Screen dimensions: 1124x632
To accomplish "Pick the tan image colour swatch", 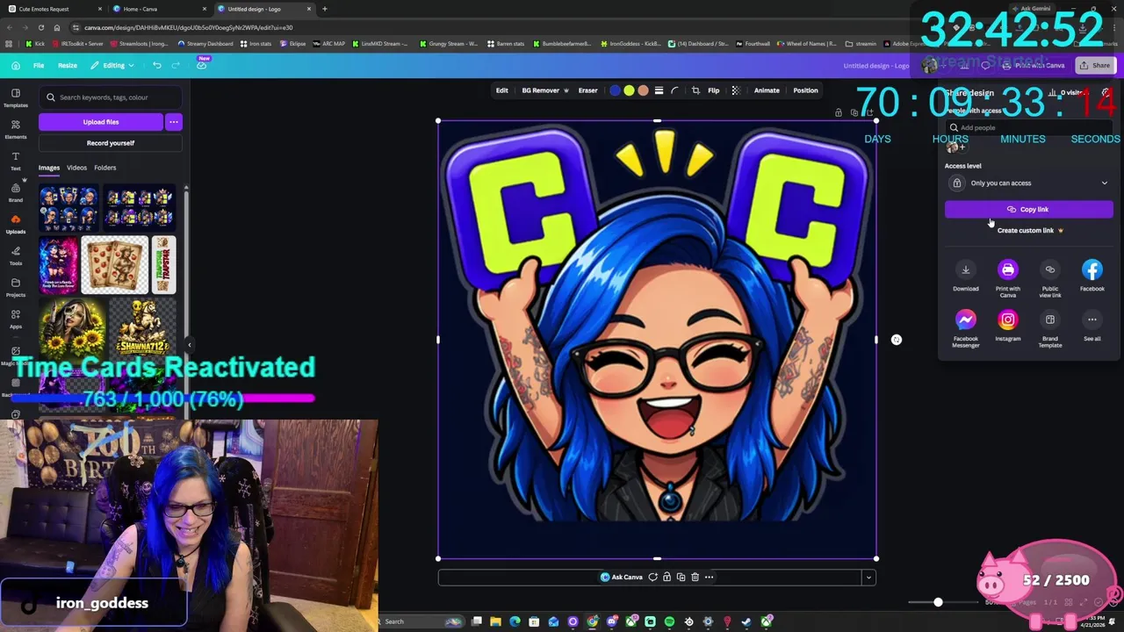I will click(643, 90).
